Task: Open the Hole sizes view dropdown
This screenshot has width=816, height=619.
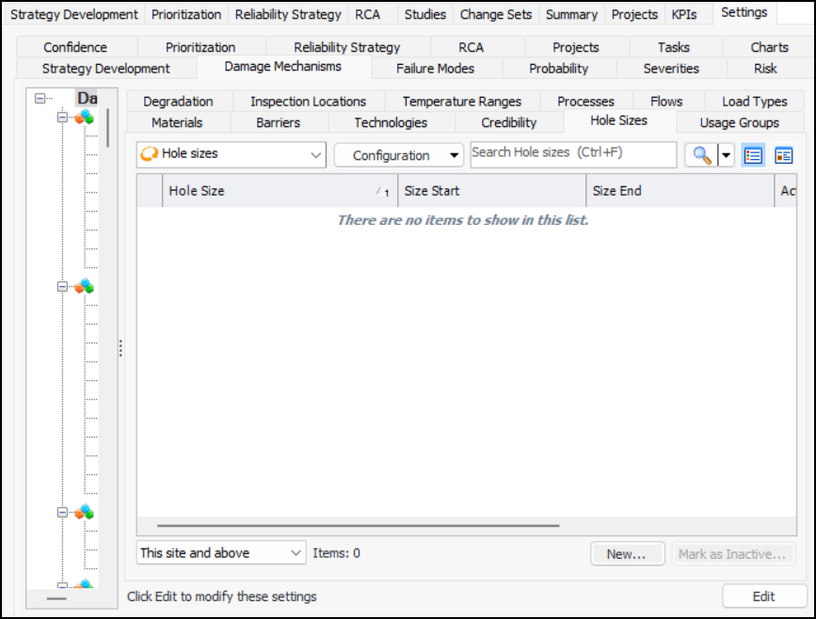Action: (x=315, y=155)
